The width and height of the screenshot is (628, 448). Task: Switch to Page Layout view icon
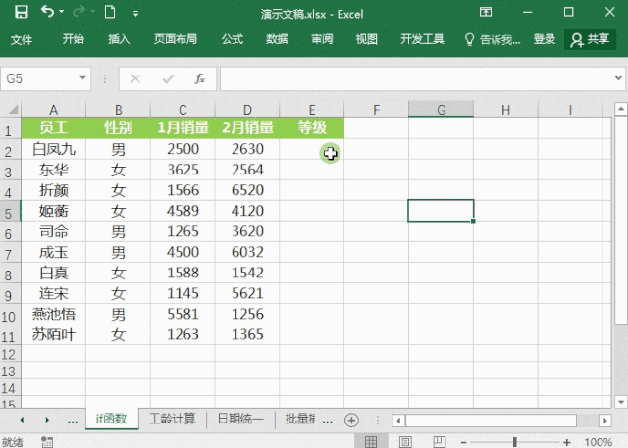pos(405,441)
